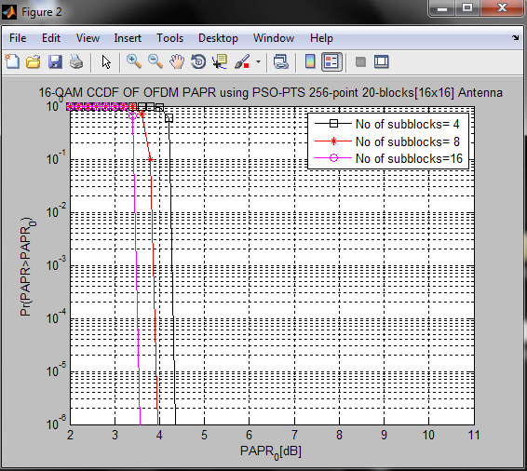Image resolution: width=527 pixels, height=471 pixels.
Task: Print the figure with the printer icon
Action: 76,62
